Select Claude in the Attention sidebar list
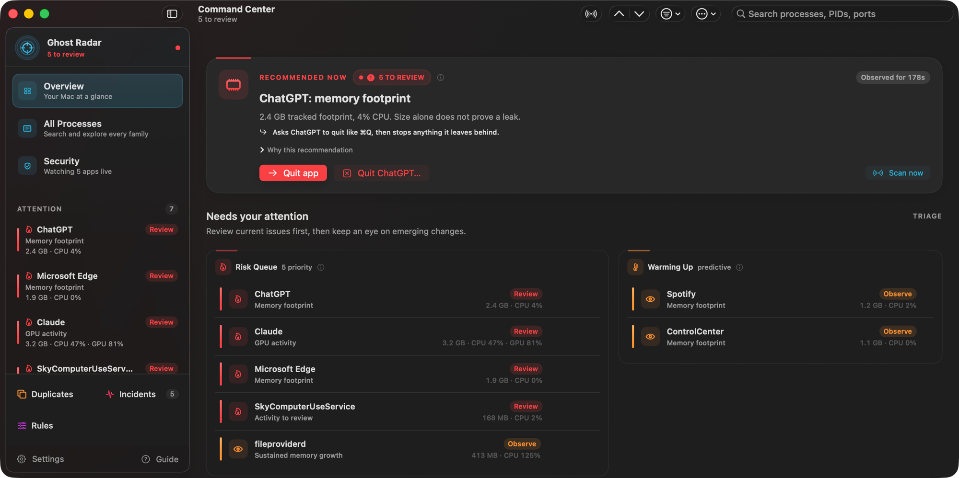 click(97, 333)
